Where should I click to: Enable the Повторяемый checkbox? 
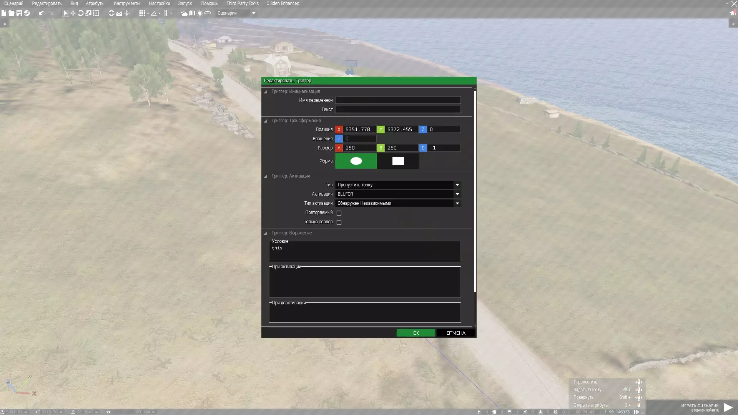coord(339,213)
